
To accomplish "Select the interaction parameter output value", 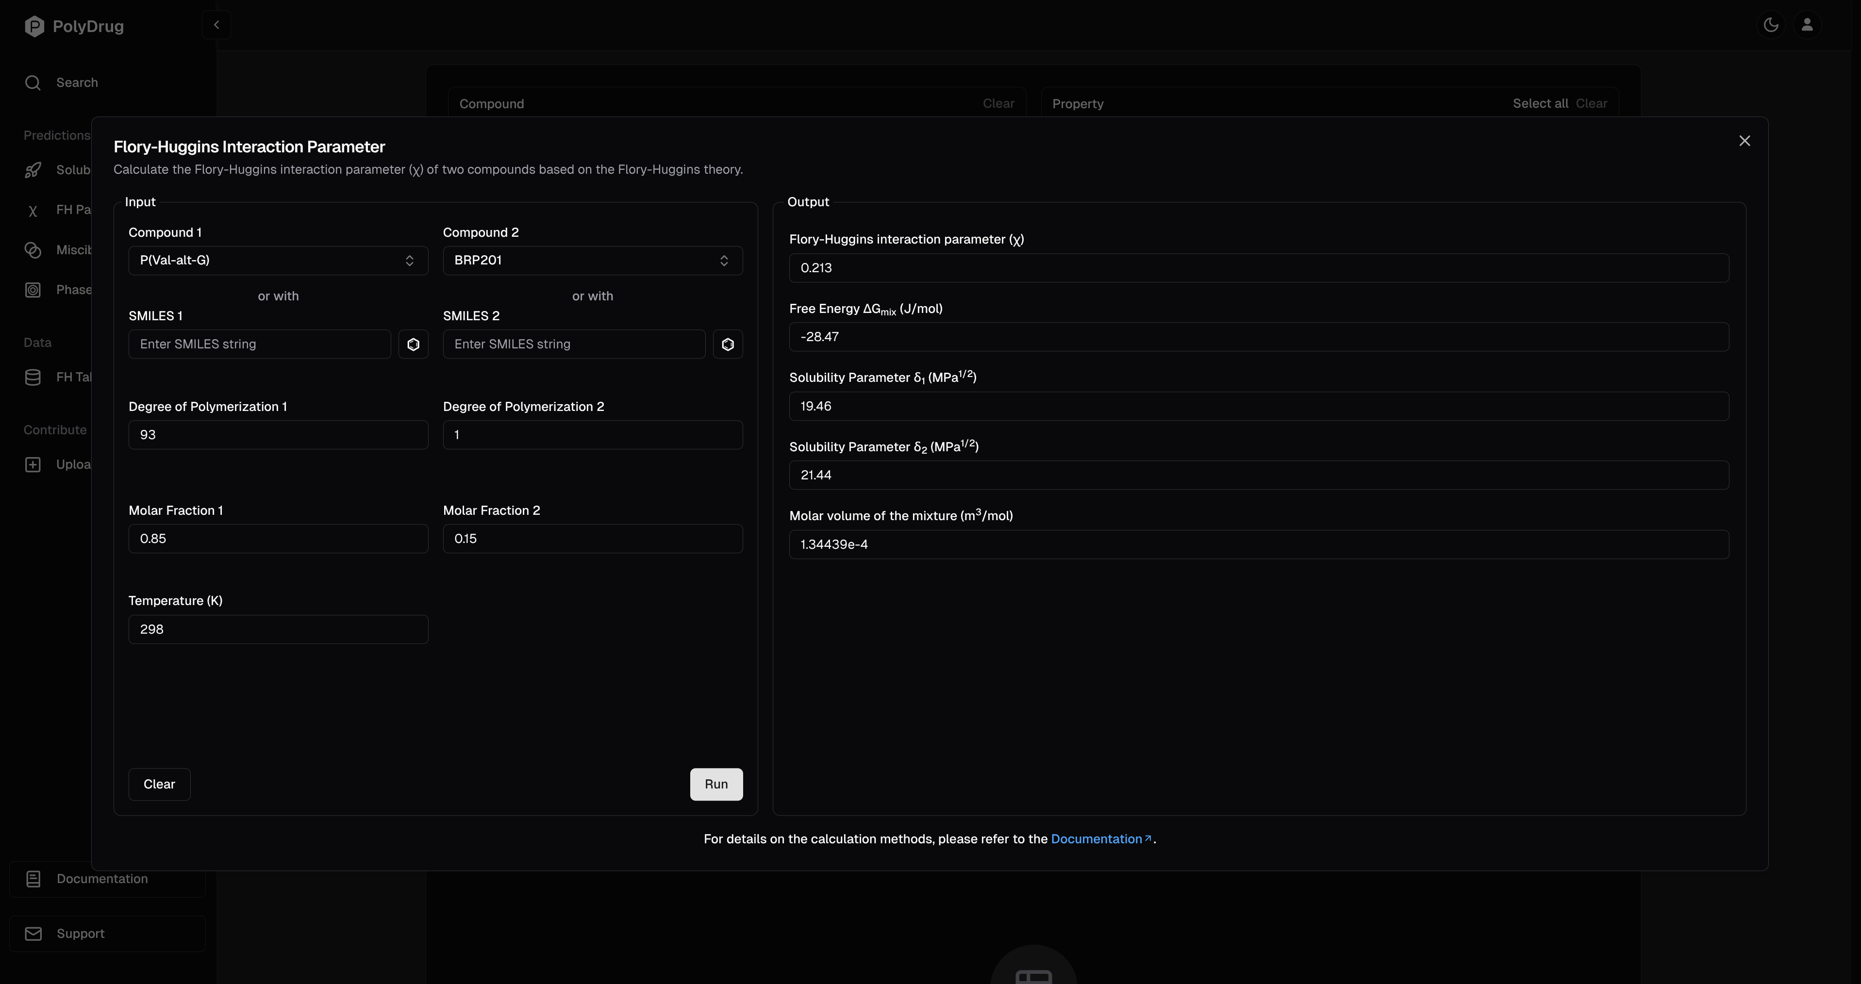I will click(1258, 268).
